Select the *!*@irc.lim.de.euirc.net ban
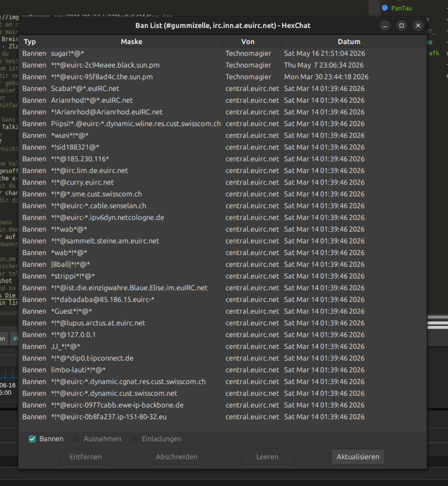448x486 pixels. pyautogui.click(x=89, y=171)
